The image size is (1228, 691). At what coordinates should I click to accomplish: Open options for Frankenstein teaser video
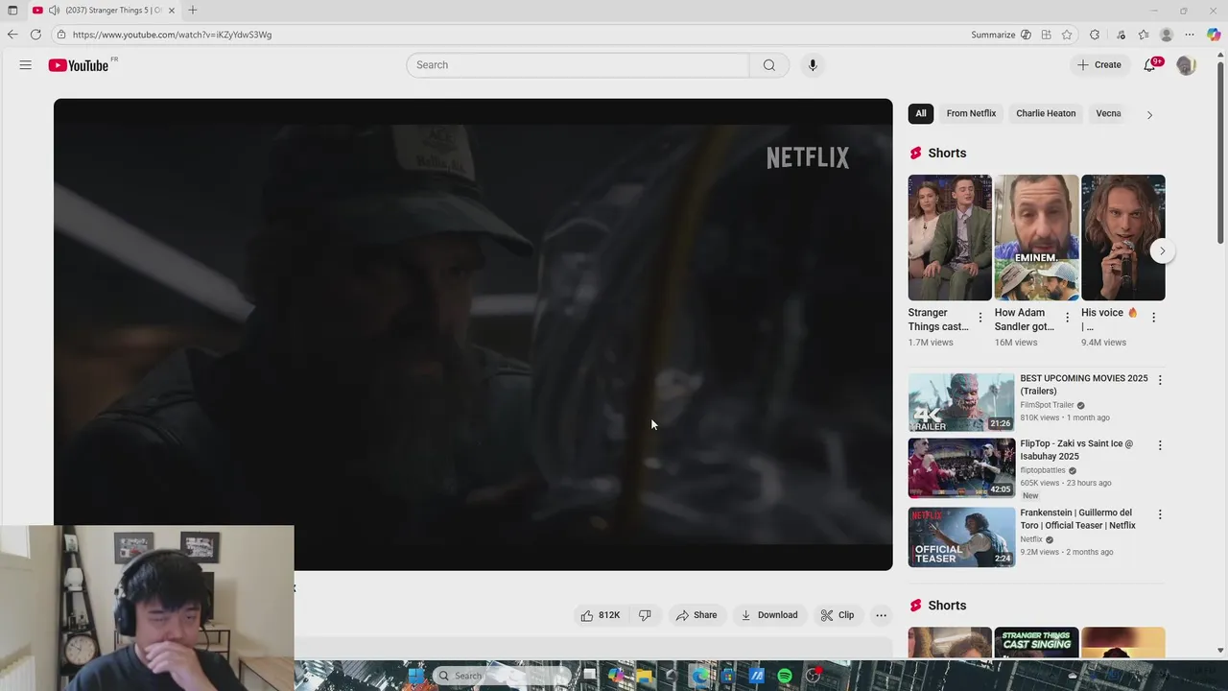tap(1160, 514)
